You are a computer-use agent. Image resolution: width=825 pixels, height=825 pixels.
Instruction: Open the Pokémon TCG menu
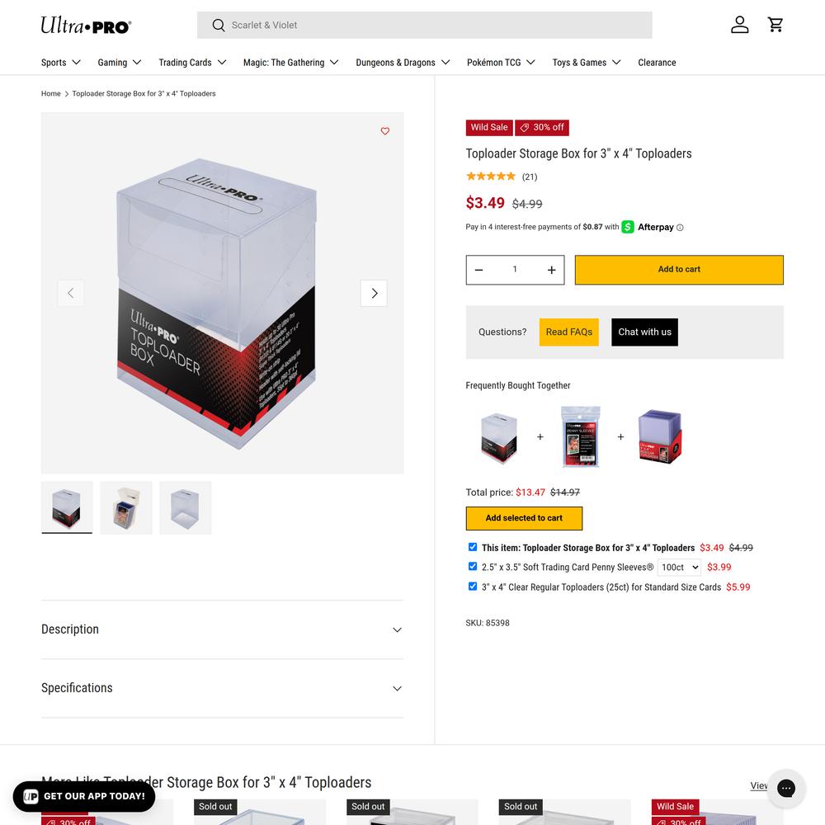click(501, 63)
